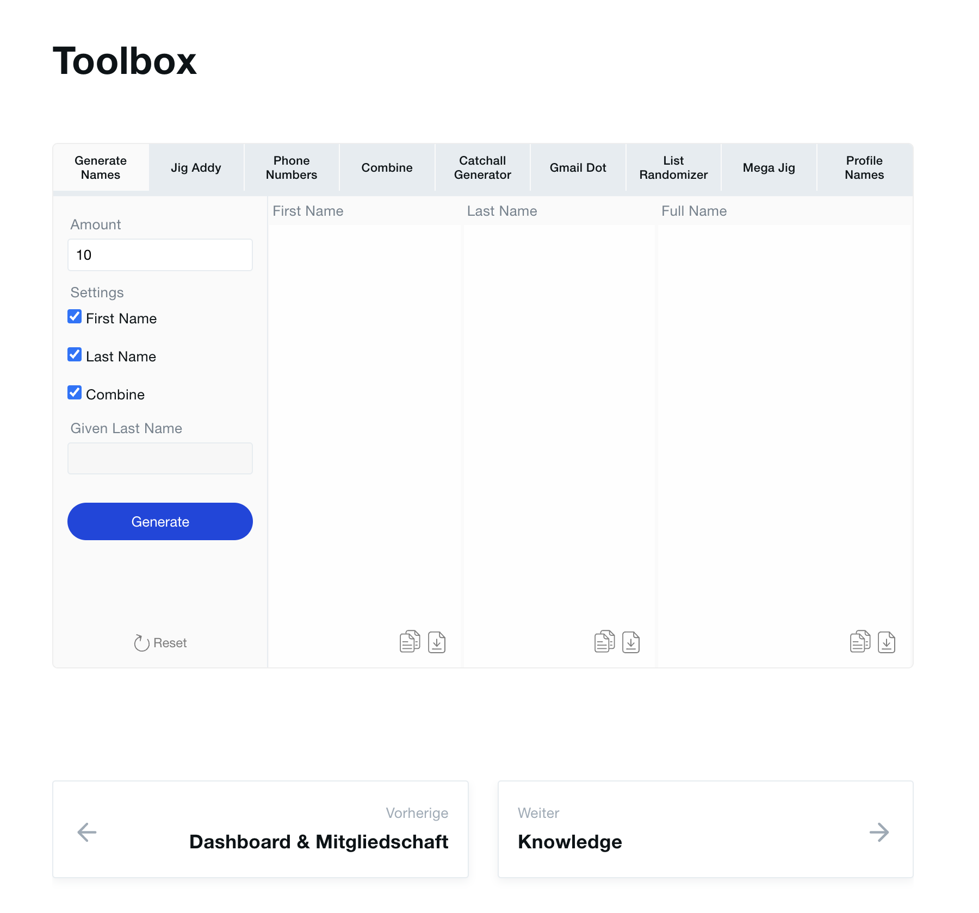The height and width of the screenshot is (913, 979).
Task: Switch to the Mega Jig tab
Action: pos(769,167)
